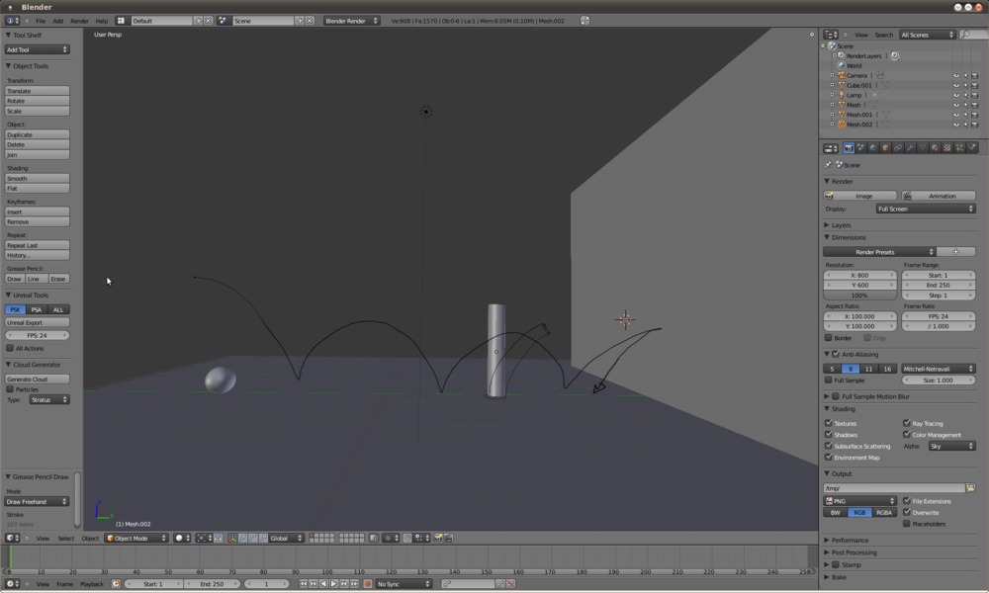This screenshot has width=989, height=593.
Task: Open the Object Mode dropdown
Action: (x=136, y=539)
